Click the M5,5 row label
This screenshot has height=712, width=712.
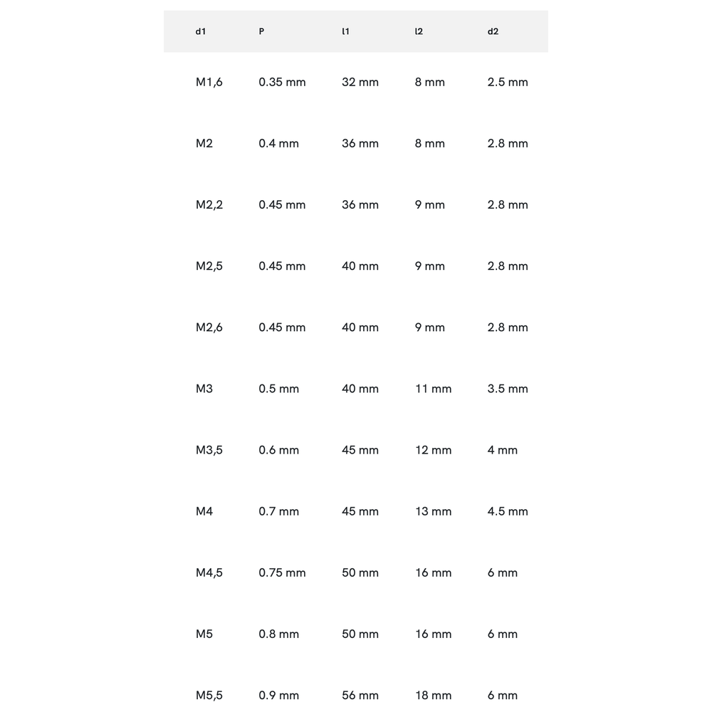pyautogui.click(x=209, y=694)
